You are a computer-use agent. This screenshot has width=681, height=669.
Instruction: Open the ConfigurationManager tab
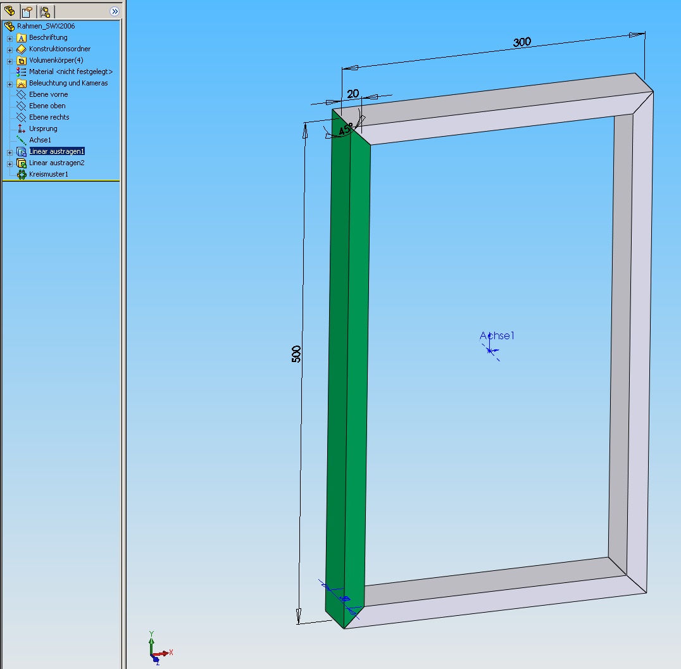(x=45, y=12)
